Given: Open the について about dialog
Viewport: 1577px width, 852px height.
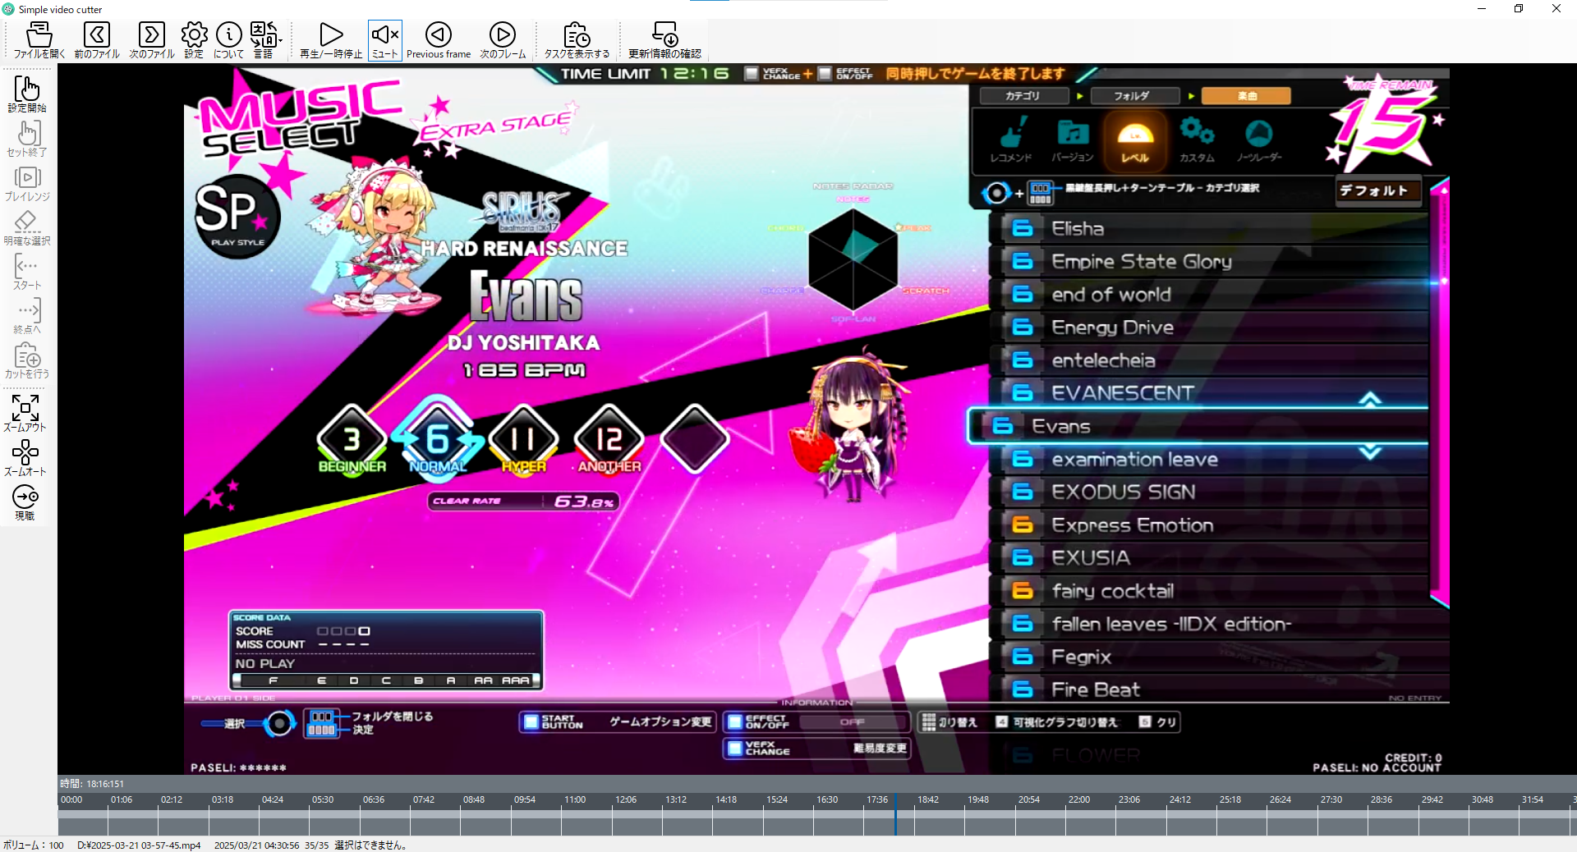Looking at the screenshot, I should (x=228, y=40).
